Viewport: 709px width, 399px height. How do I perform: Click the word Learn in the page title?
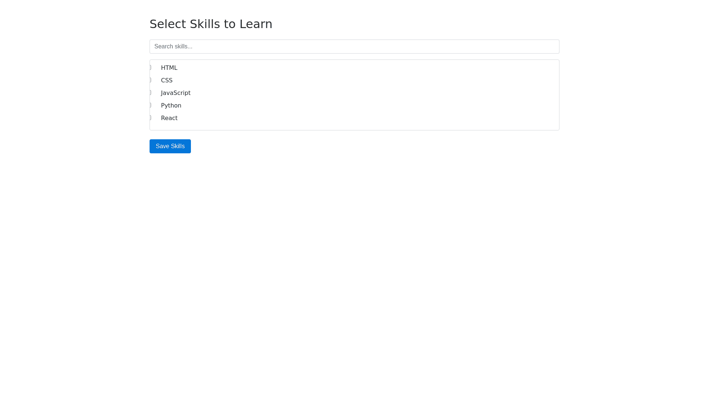256,24
